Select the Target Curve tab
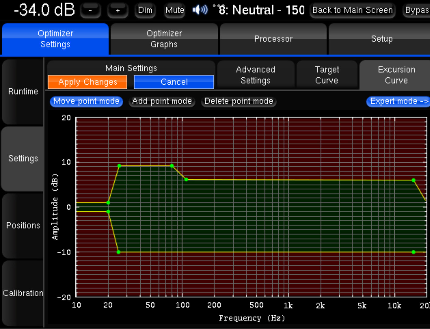Viewport: 430px width, 329px height. click(x=327, y=75)
